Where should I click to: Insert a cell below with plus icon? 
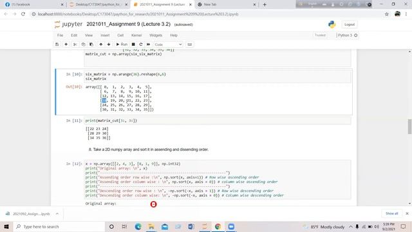click(x=66, y=44)
